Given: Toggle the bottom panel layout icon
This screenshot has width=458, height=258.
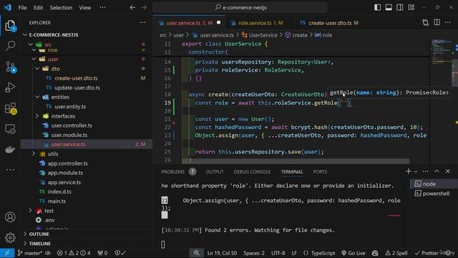Looking at the screenshot, I should coord(389,7).
